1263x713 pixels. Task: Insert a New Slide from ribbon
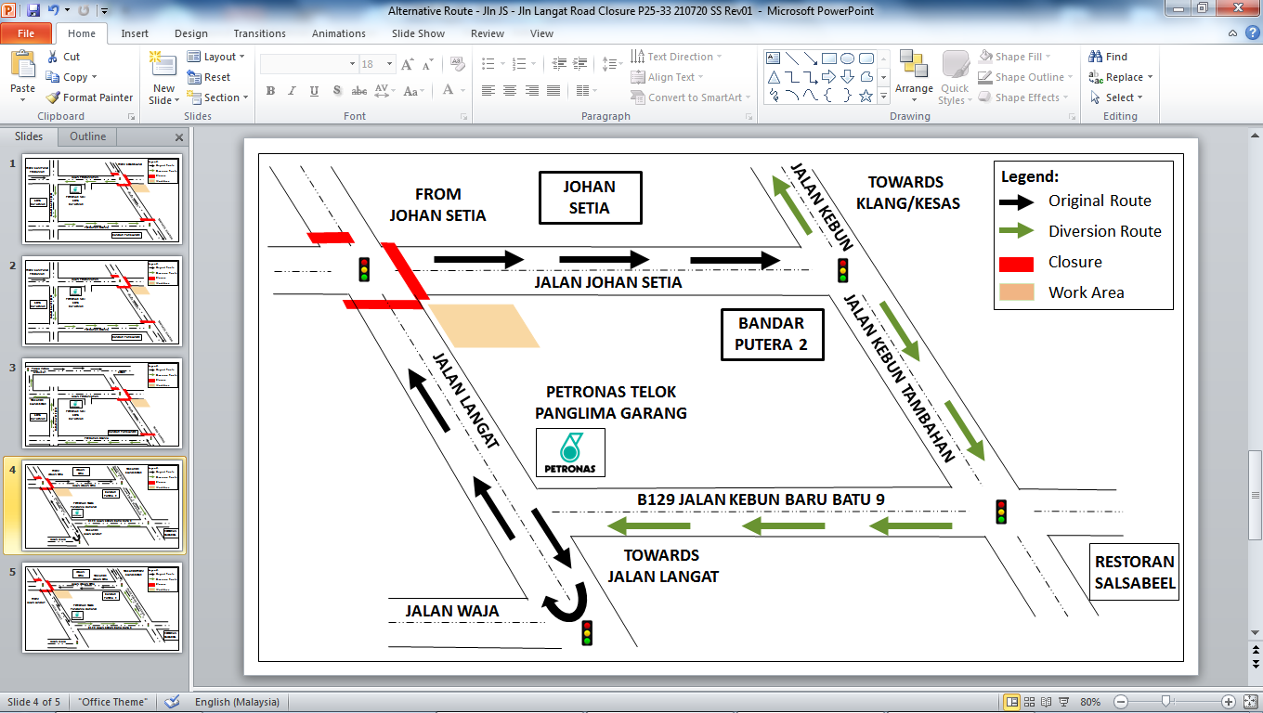(163, 79)
